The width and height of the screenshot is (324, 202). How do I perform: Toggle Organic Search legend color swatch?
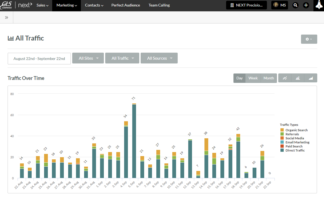[x=282, y=130]
